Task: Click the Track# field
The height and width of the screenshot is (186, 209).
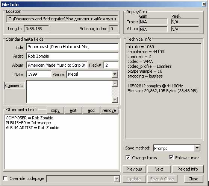Action: [111, 65]
